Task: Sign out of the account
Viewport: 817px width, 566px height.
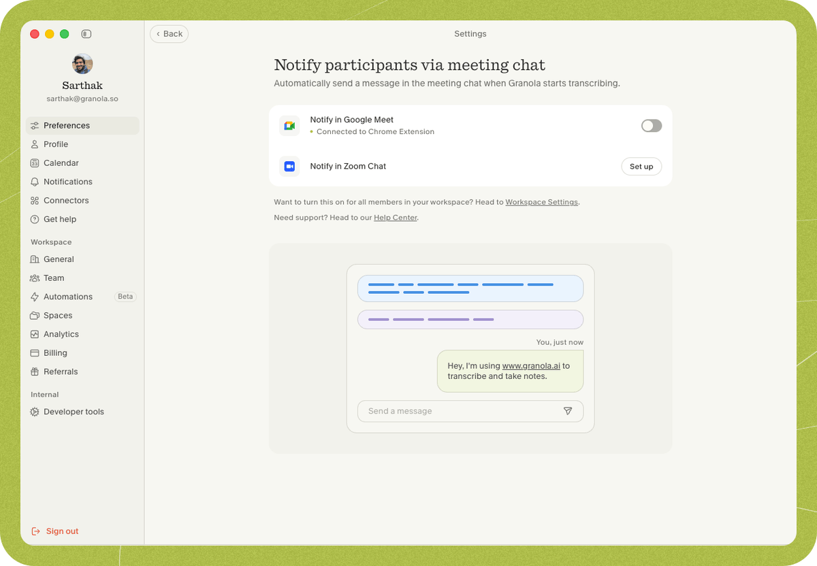Action: click(55, 531)
